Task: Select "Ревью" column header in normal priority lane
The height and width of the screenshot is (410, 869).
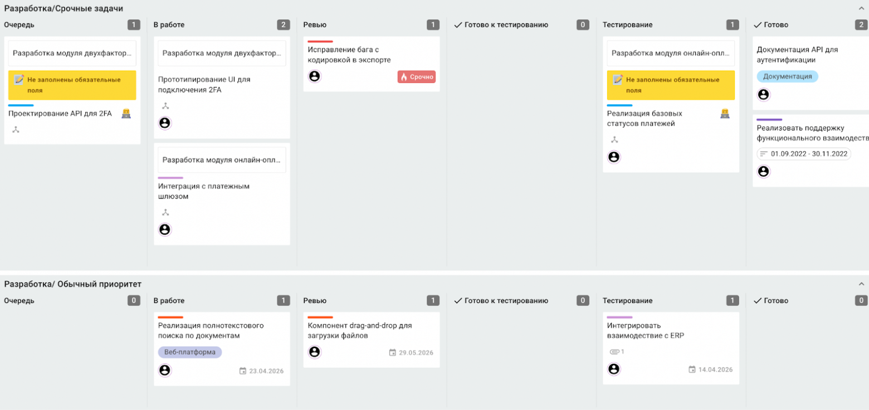Action: click(x=315, y=301)
